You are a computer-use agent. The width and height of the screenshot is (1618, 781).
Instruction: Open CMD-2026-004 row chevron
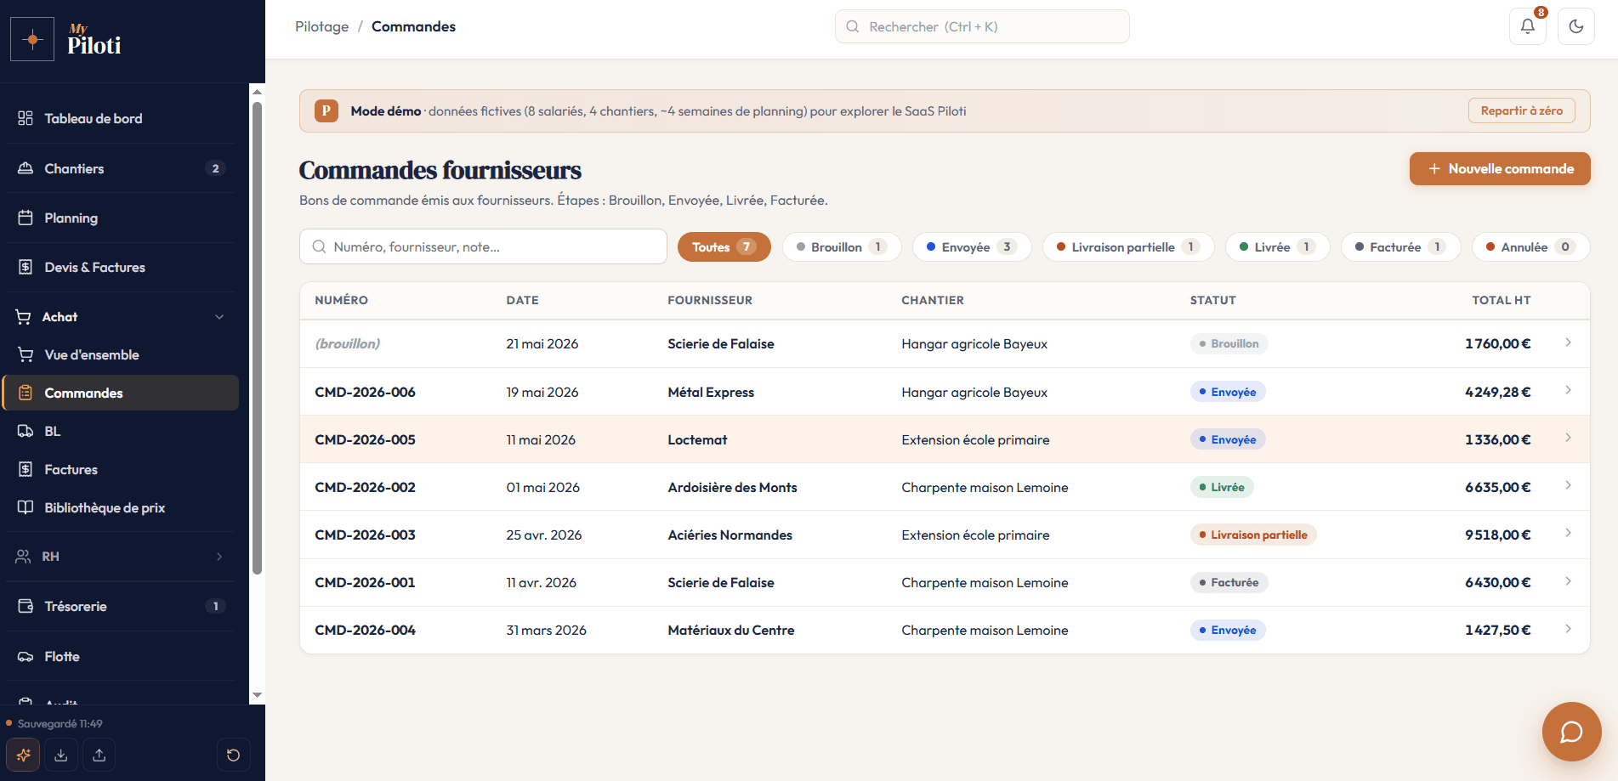click(1568, 629)
